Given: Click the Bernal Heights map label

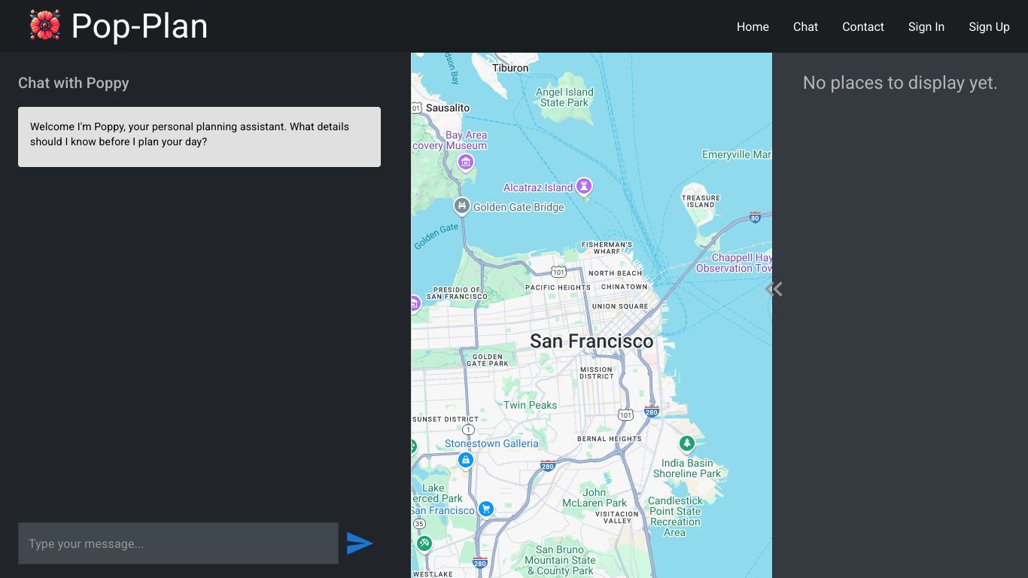Looking at the screenshot, I should 610,439.
